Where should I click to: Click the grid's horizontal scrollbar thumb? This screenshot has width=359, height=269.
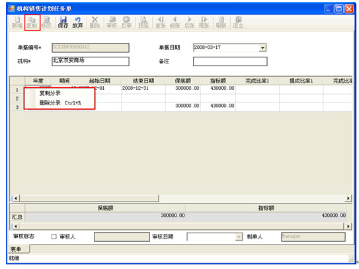(89, 198)
